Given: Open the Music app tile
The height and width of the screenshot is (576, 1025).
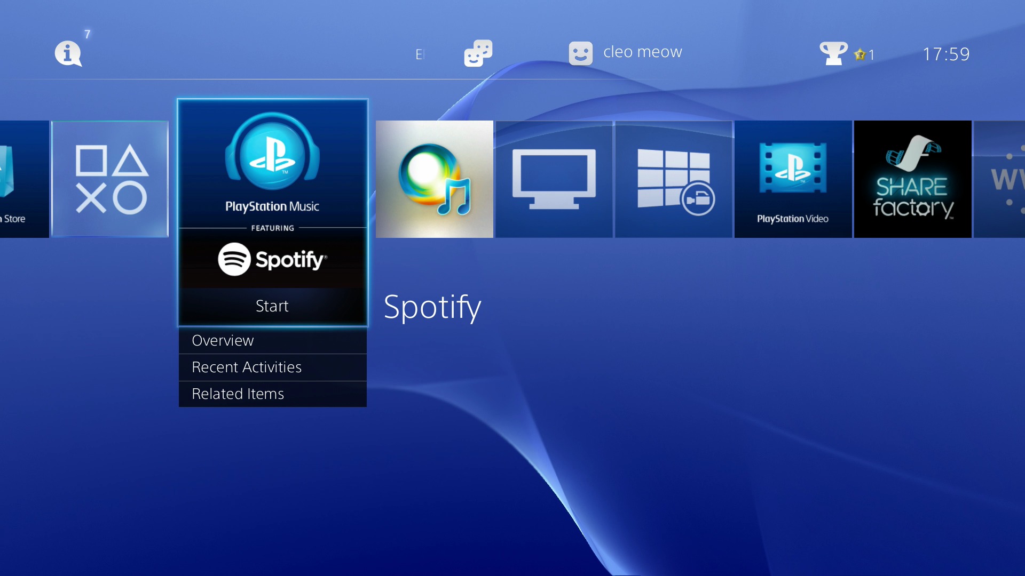Looking at the screenshot, I should point(435,179).
